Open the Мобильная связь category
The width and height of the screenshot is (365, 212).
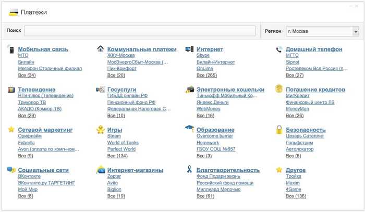coord(43,49)
